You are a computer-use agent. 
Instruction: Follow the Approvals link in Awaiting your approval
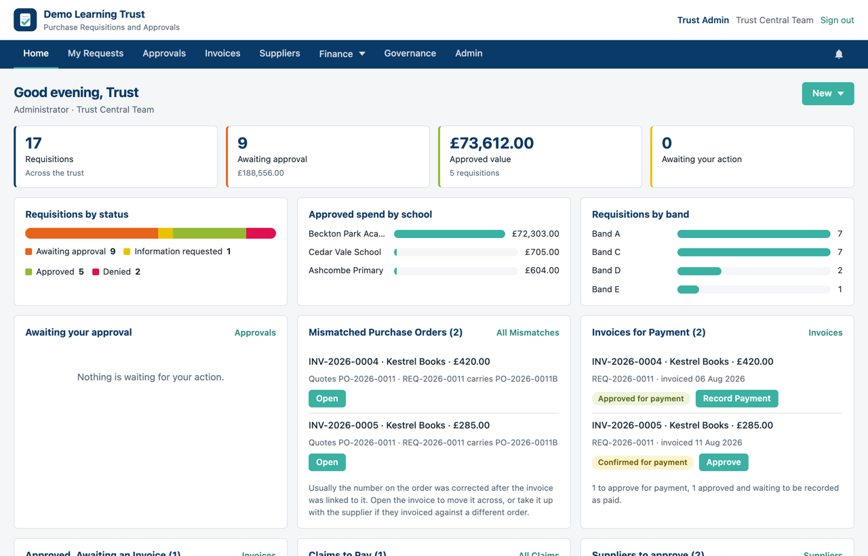pos(255,333)
